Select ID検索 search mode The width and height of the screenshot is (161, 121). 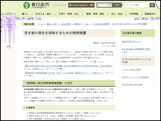[117, 5]
